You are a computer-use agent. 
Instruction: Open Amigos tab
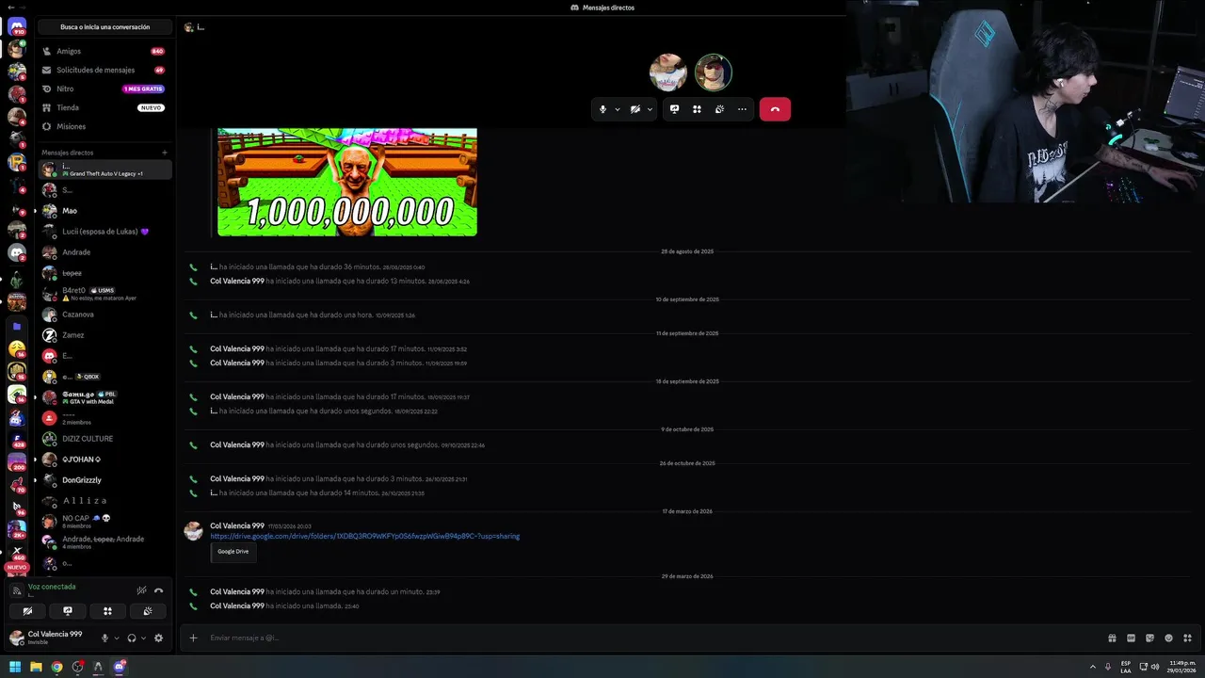(104, 51)
